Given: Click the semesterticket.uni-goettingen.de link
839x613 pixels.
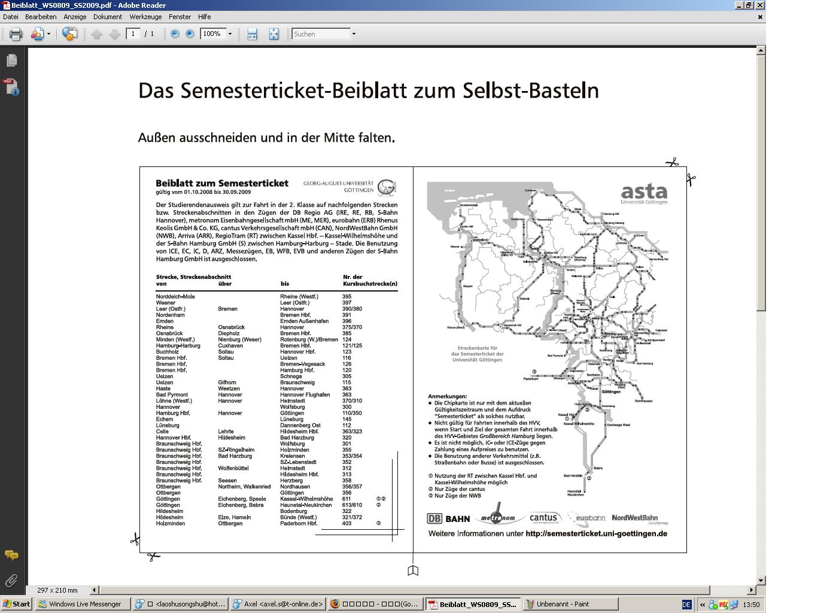Looking at the screenshot, I should pyautogui.click(x=596, y=533).
